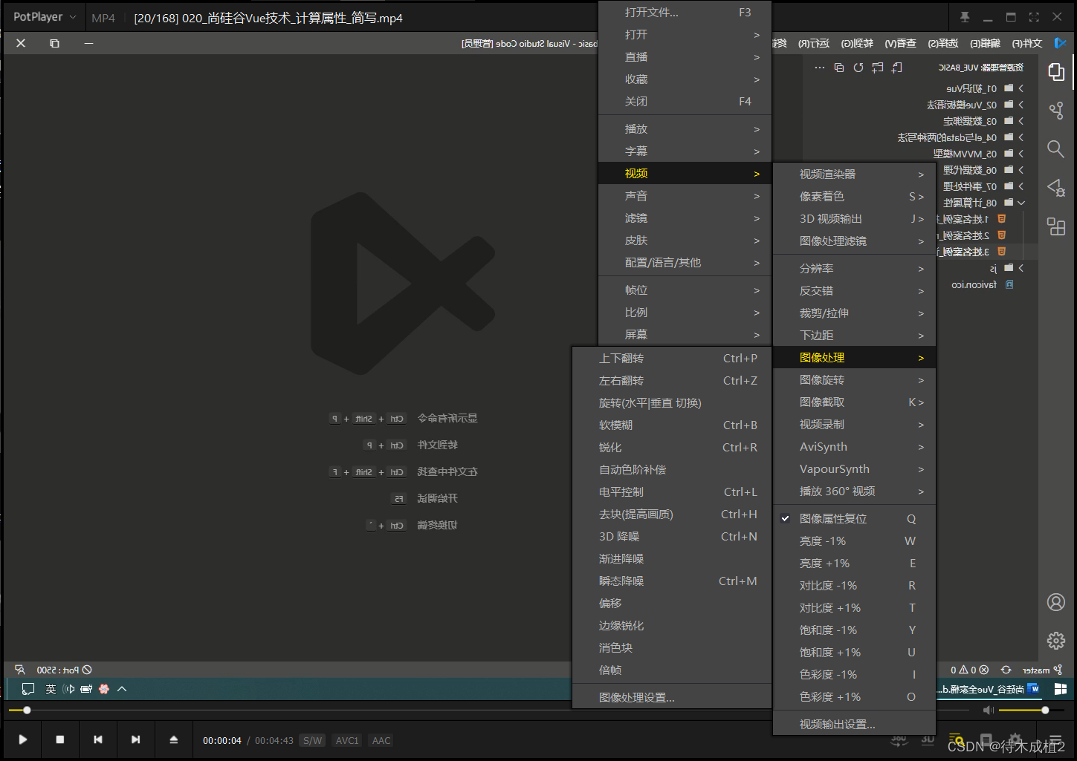1077x761 pixels.
Task: Expand the 图像旋转 submenu
Action: 854,380
